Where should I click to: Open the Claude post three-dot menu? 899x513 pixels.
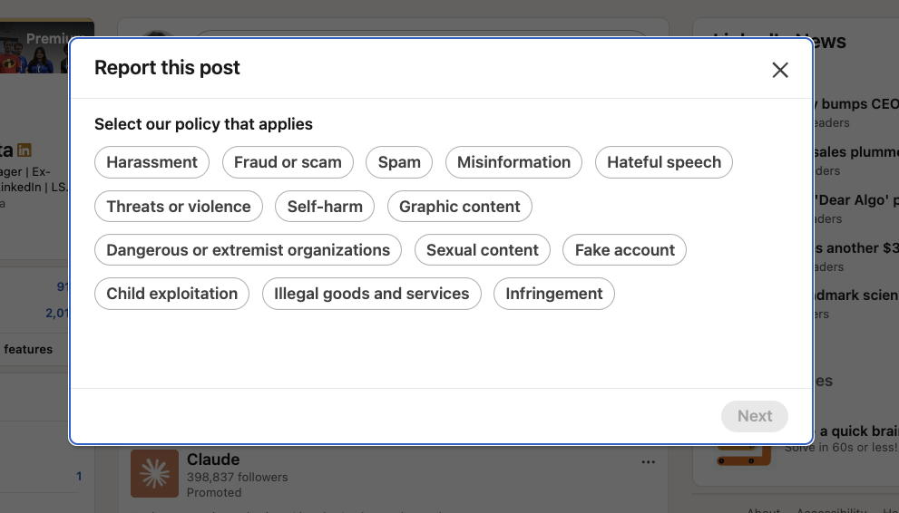pyautogui.click(x=648, y=462)
